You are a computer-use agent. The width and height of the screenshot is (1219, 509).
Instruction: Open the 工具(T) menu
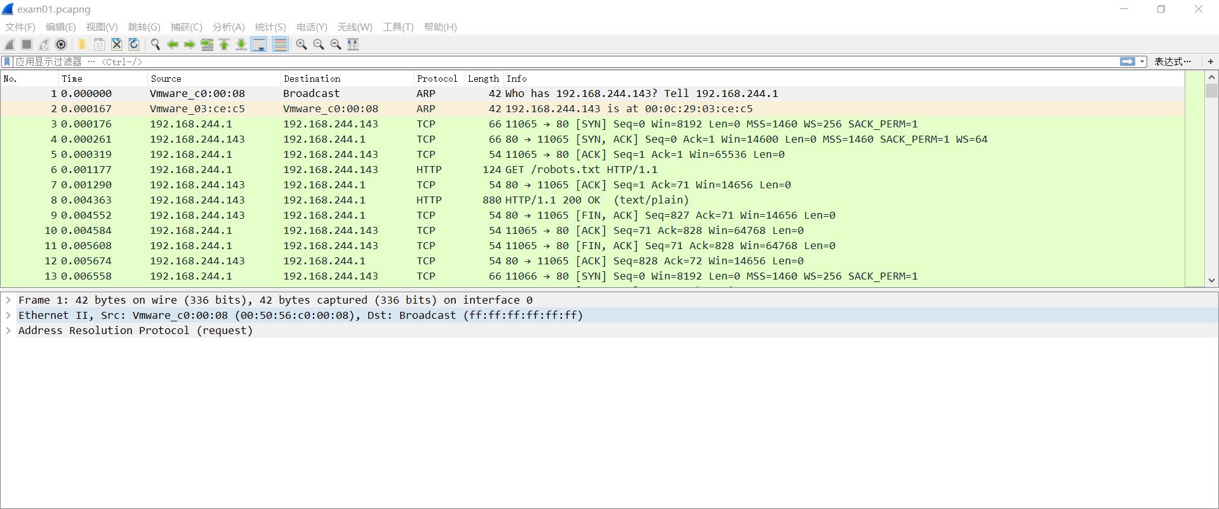(398, 27)
